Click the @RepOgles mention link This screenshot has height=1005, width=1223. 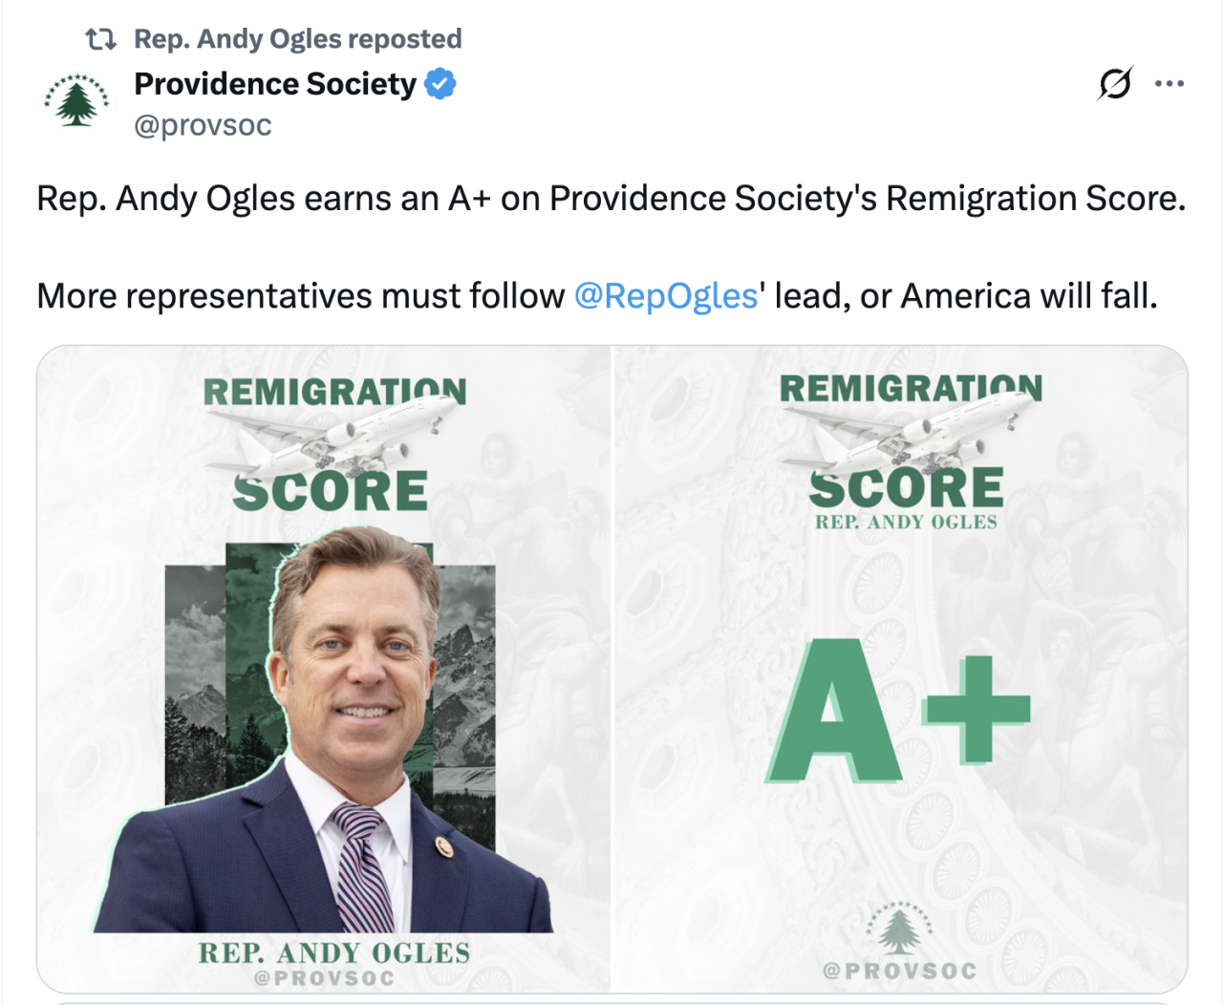[x=665, y=295]
